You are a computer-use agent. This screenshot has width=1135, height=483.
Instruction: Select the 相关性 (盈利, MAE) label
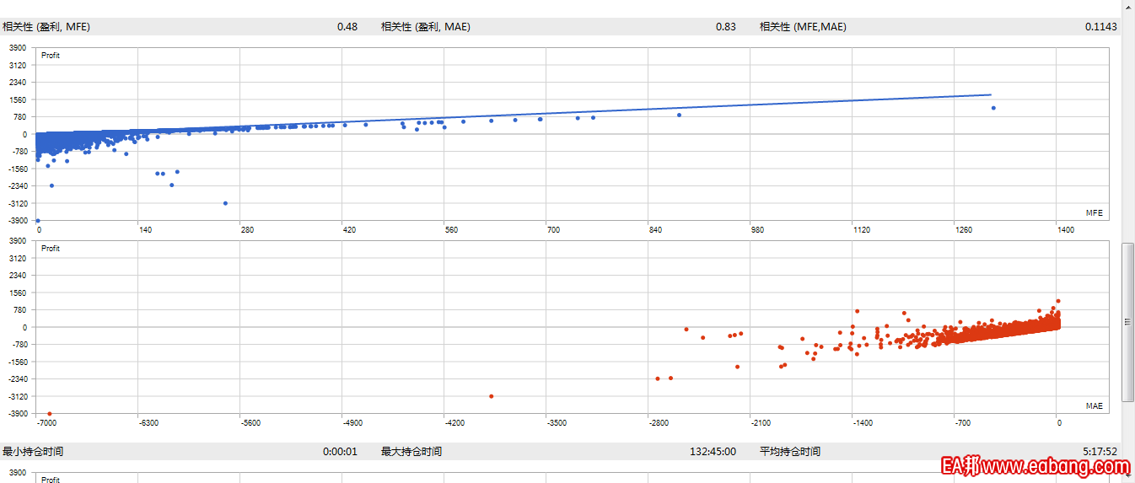click(x=426, y=27)
